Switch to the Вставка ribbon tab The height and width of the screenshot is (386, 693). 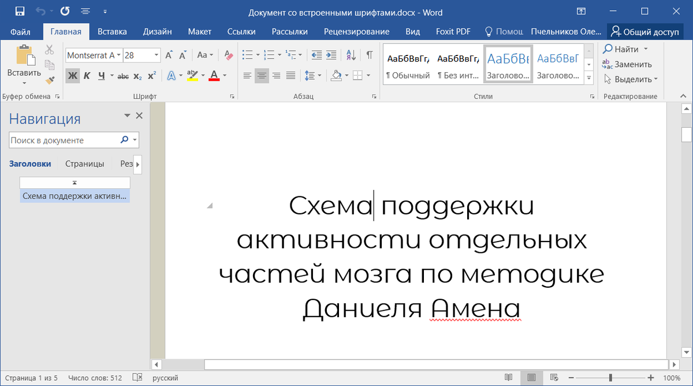point(112,32)
